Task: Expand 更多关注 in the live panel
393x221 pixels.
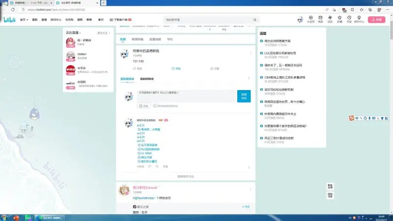Action: click(x=104, y=33)
